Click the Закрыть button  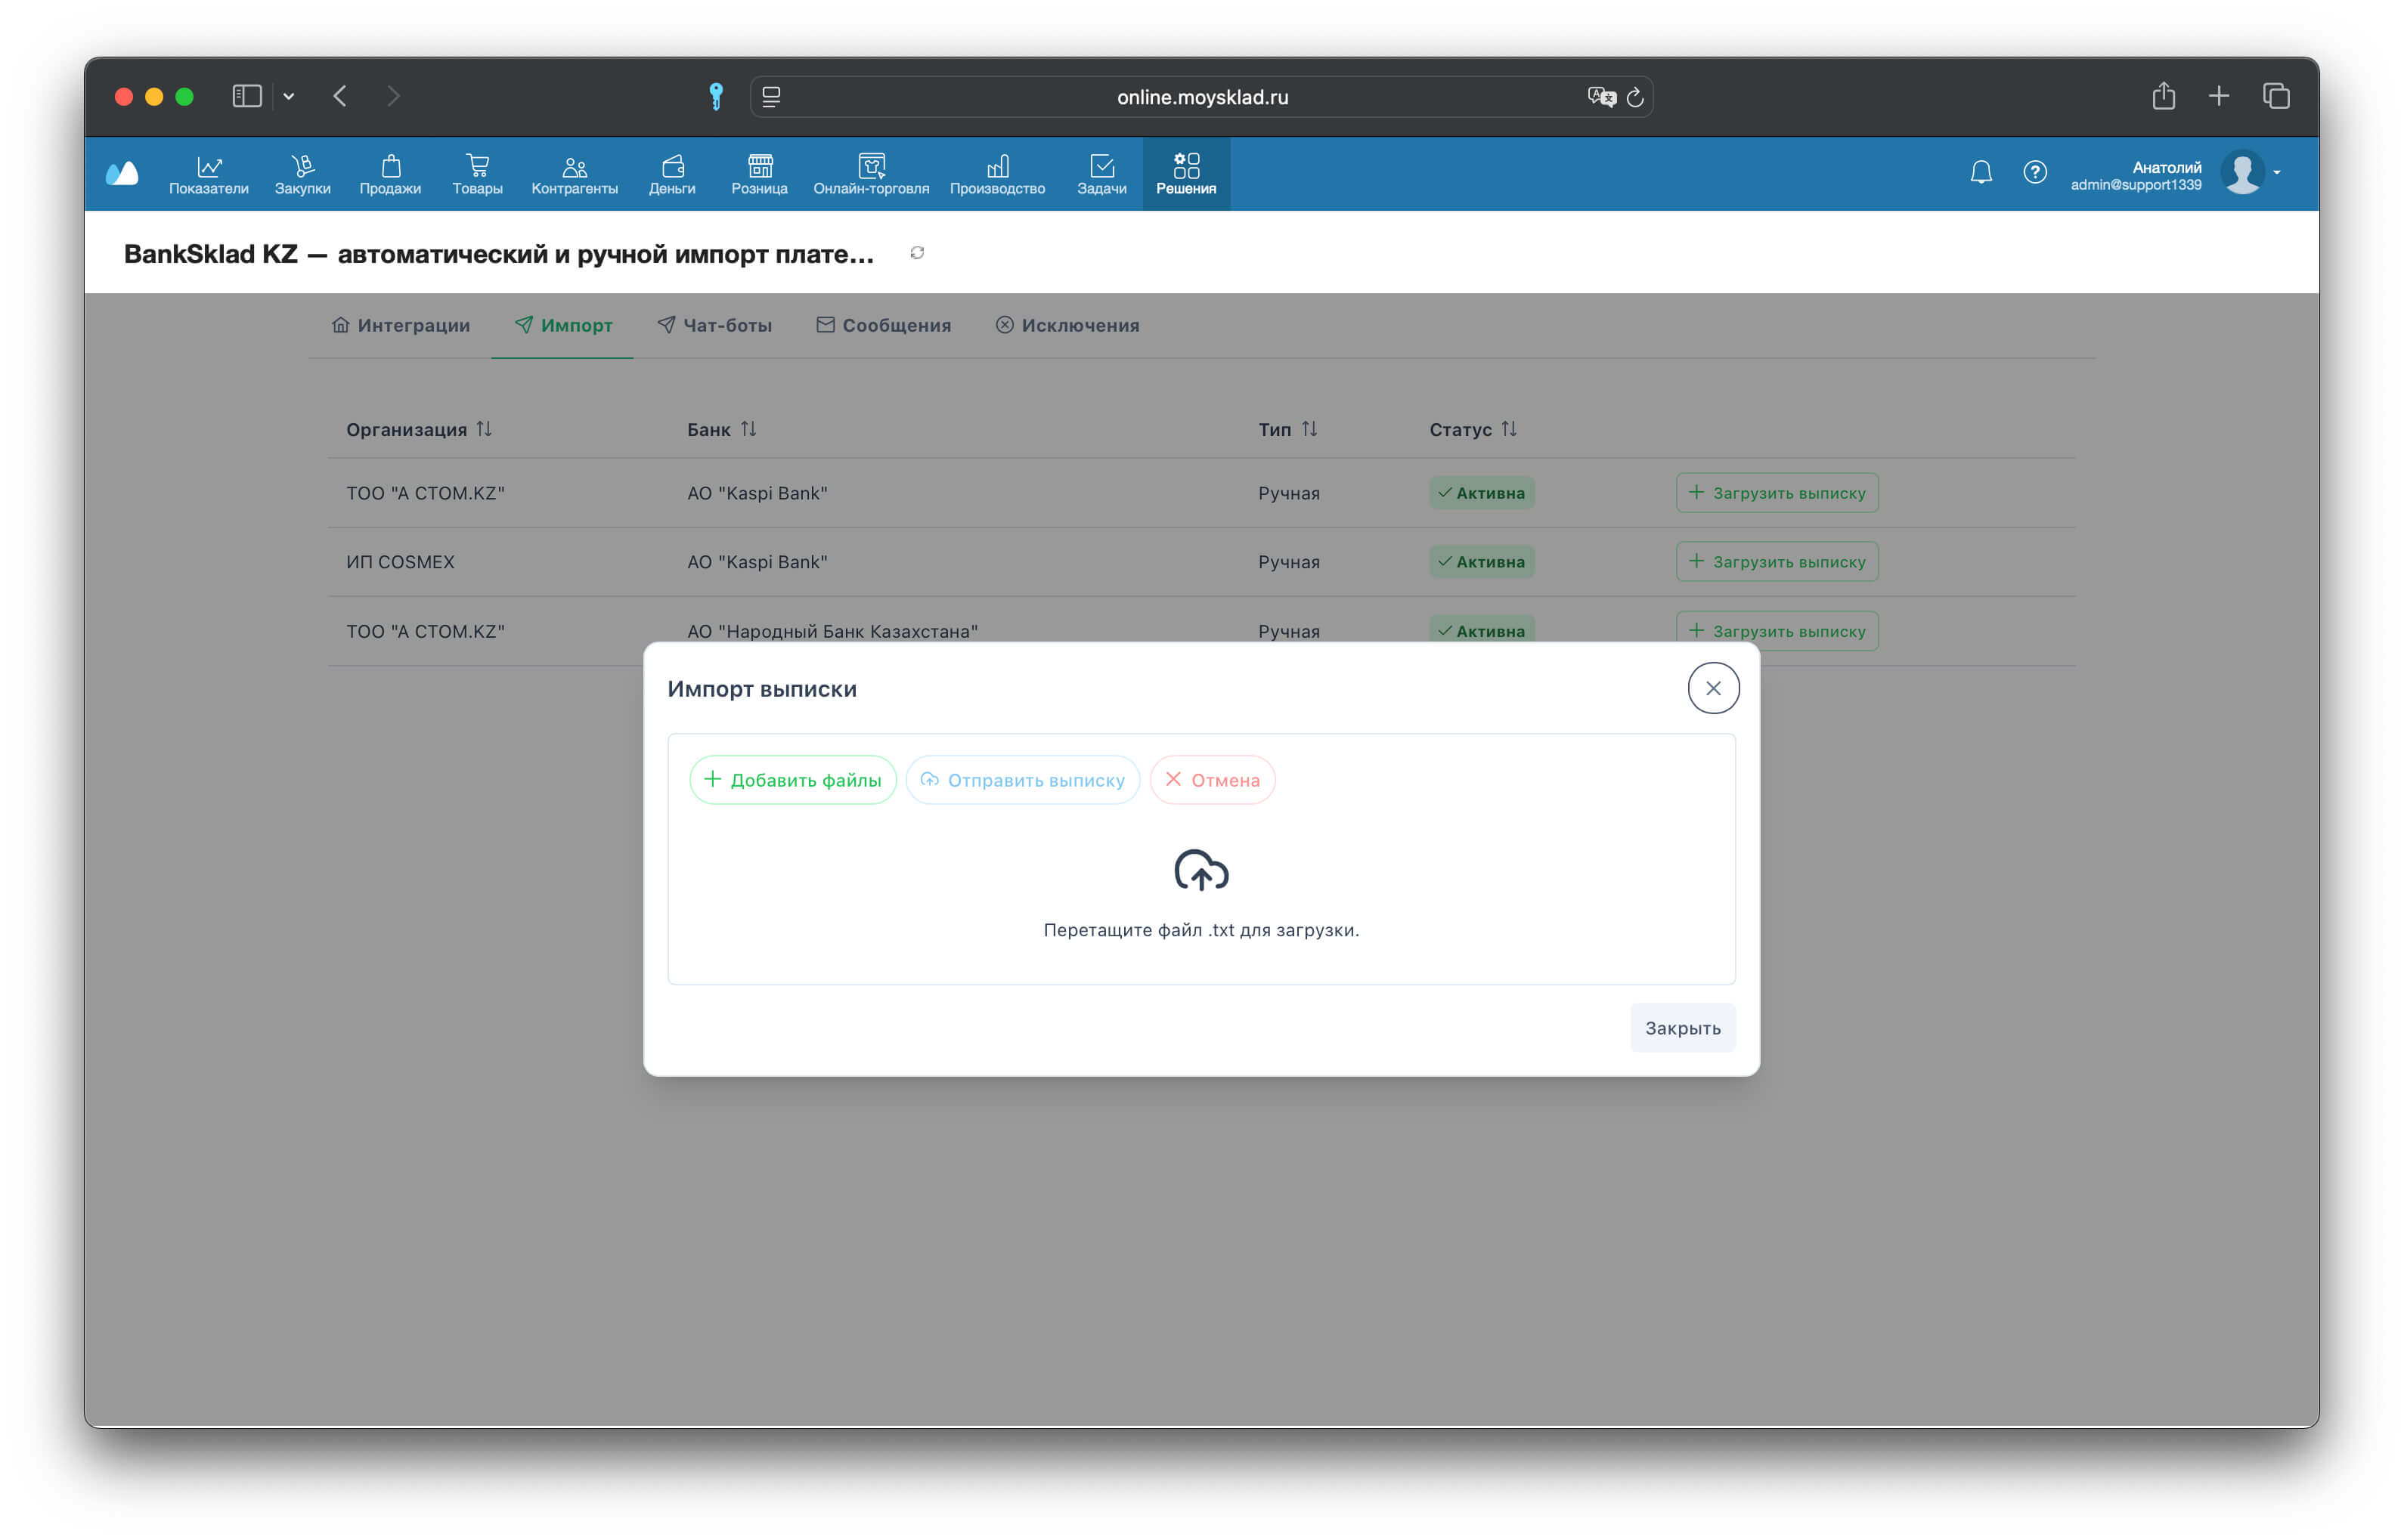1683,1028
